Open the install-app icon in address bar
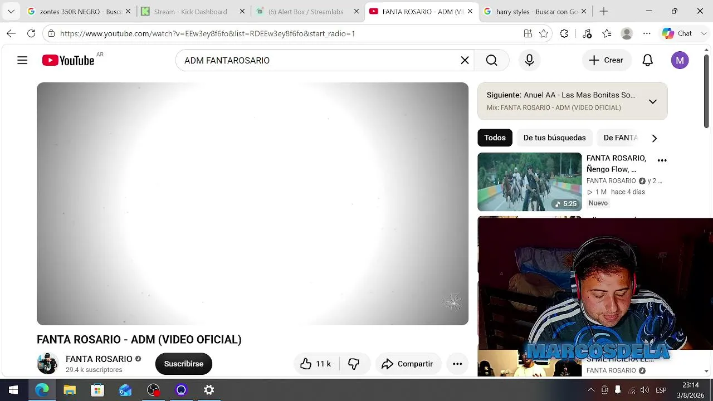This screenshot has height=401, width=713. 528,33
